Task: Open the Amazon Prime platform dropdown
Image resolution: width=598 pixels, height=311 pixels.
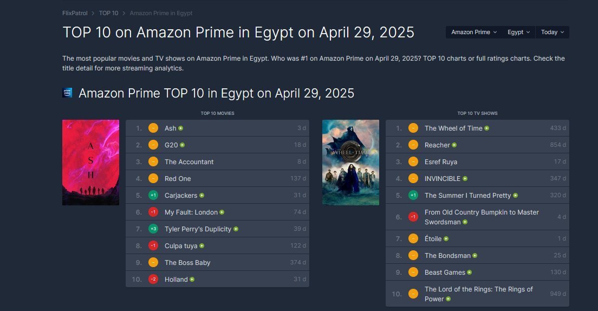Action: pos(474,32)
